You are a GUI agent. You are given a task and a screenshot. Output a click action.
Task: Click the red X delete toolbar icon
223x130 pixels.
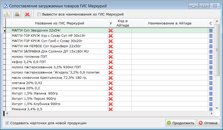(x=27, y=14)
